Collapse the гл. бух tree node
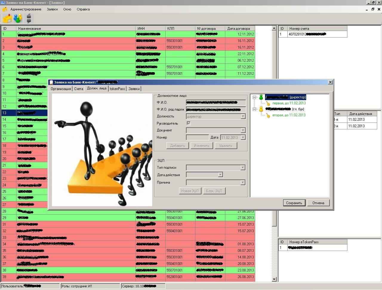382x290 pixels. coord(254,109)
